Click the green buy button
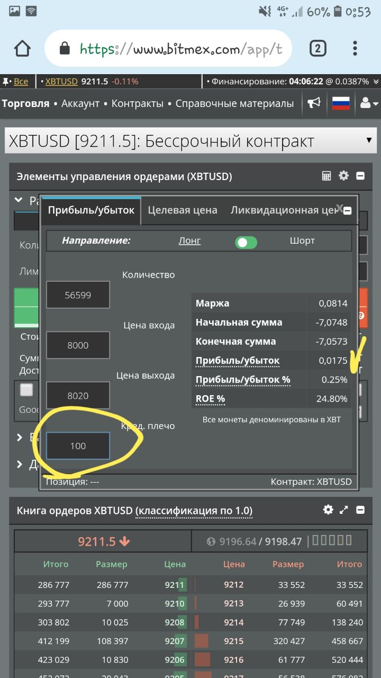 26,308
